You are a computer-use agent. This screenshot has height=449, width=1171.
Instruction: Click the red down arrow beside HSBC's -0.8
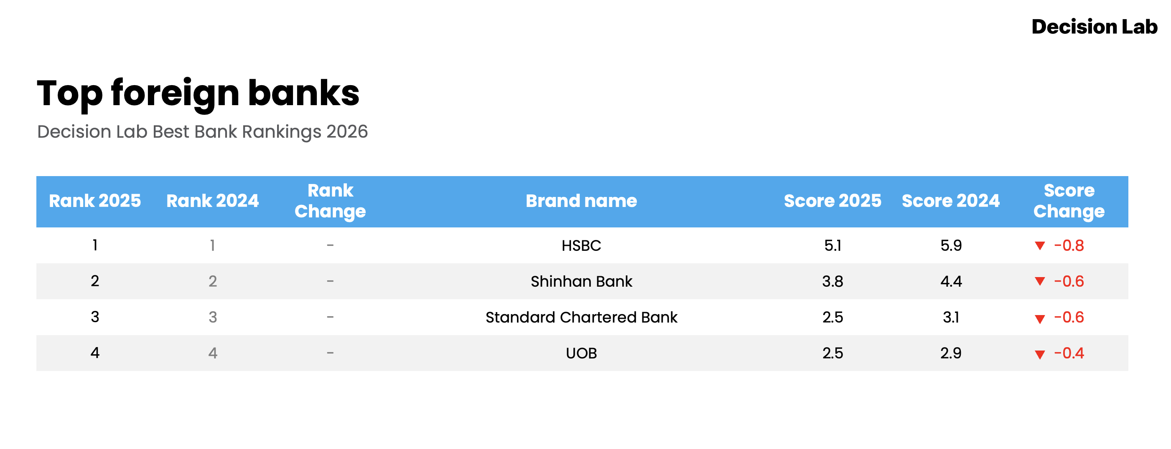point(1039,246)
